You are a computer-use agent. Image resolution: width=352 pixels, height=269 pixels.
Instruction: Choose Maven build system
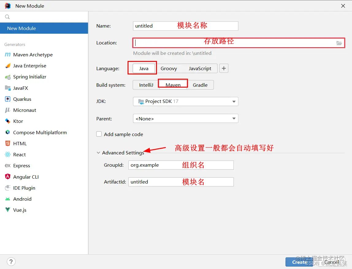pos(173,85)
